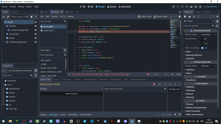The image size is (221, 124).
Task: Click the Search Help button
Action: (160, 16)
